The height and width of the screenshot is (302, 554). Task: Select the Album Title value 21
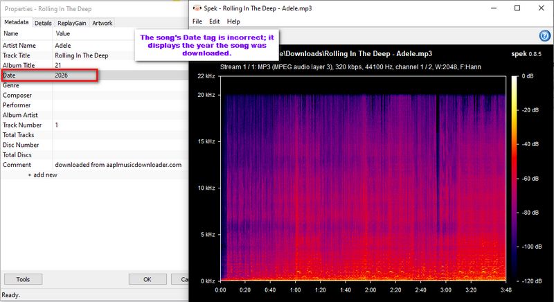58,65
